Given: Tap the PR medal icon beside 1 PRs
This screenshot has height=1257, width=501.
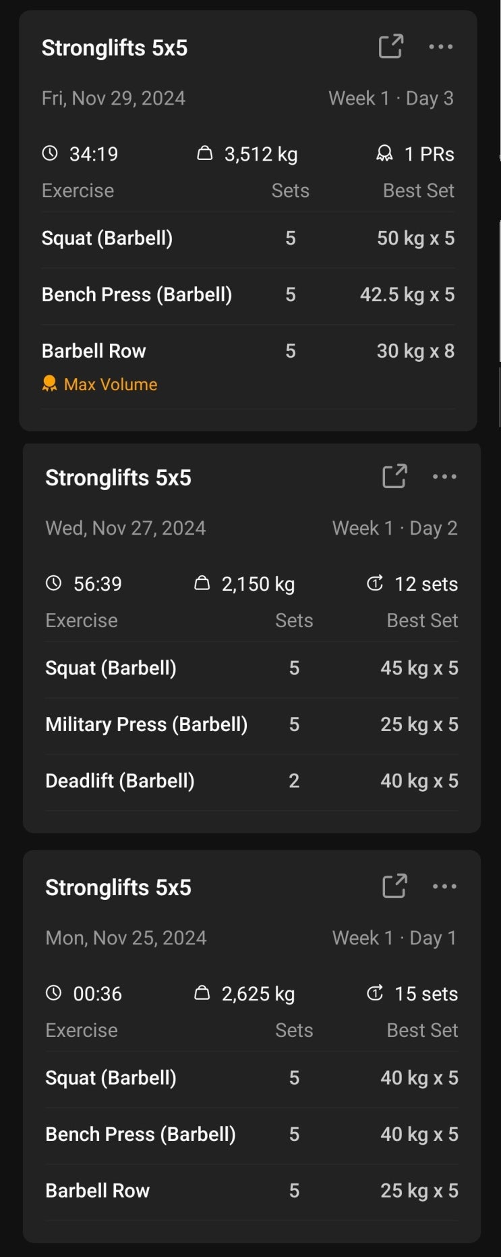Looking at the screenshot, I should (384, 154).
